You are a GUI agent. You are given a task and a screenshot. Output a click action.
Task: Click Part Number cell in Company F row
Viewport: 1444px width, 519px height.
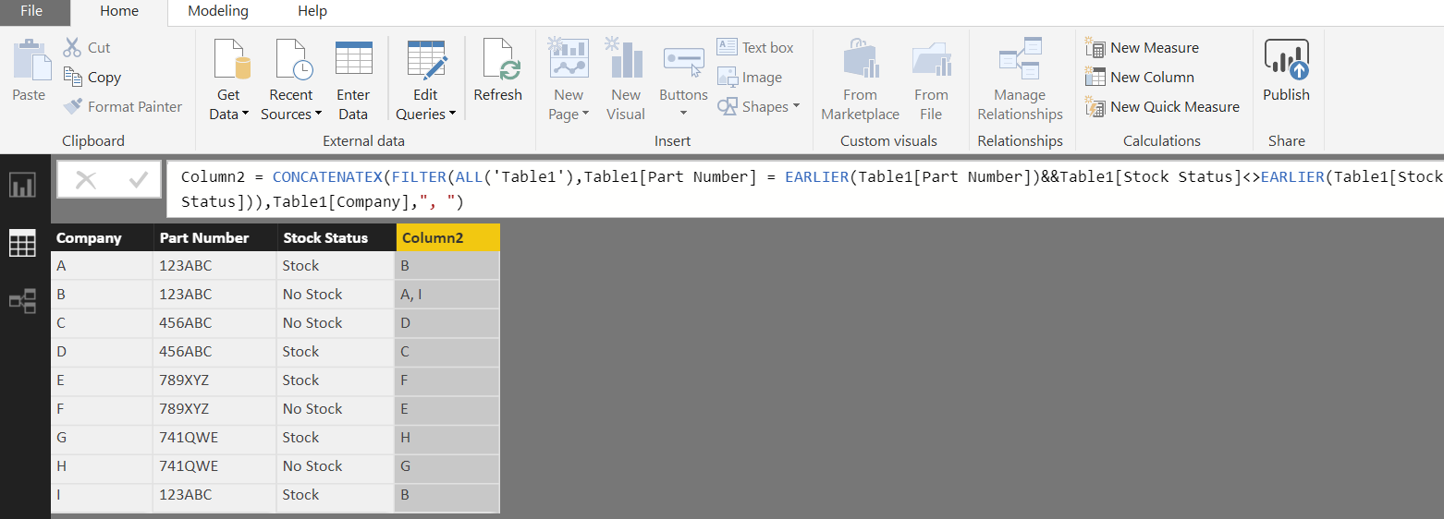[x=214, y=409]
